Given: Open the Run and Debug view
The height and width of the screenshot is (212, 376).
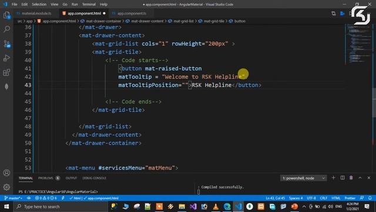Looking at the screenshot, I should pos(6,58).
